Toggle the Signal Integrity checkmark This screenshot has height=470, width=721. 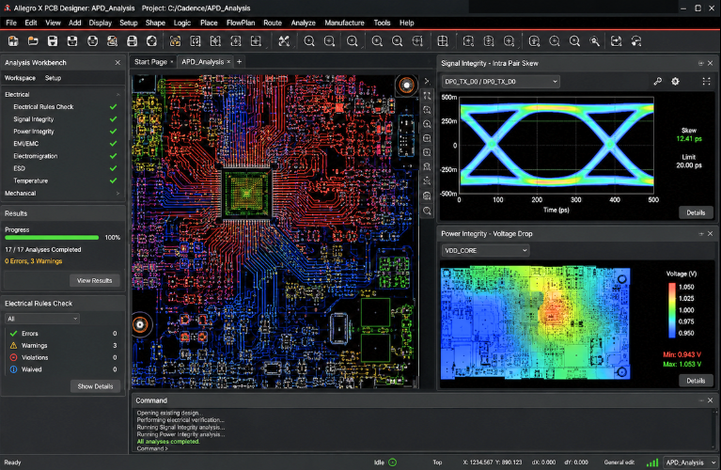(113, 119)
